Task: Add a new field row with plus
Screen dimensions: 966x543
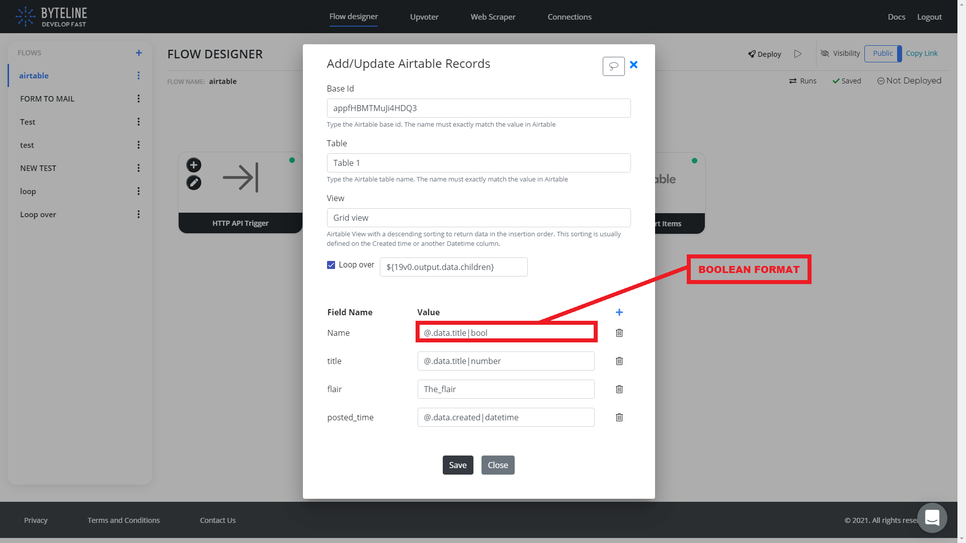Action: [619, 312]
